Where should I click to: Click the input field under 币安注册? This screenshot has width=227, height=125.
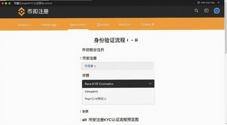click(117, 66)
